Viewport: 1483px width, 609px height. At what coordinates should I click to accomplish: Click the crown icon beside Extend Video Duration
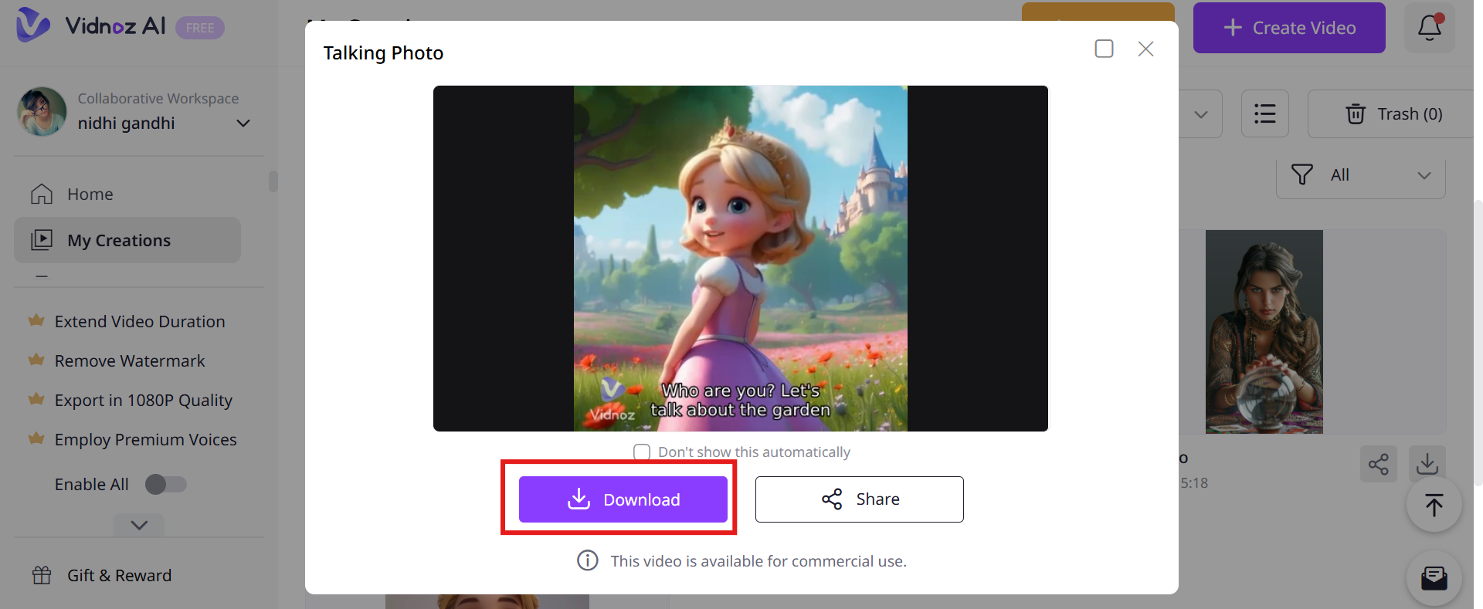click(36, 320)
